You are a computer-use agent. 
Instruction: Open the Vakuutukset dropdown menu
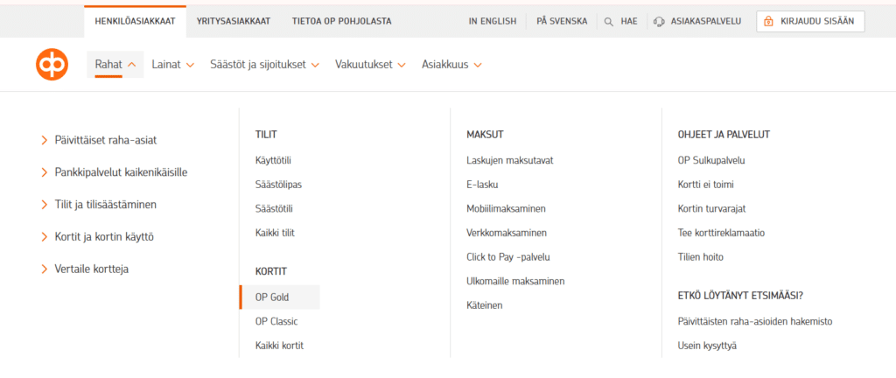pos(372,64)
